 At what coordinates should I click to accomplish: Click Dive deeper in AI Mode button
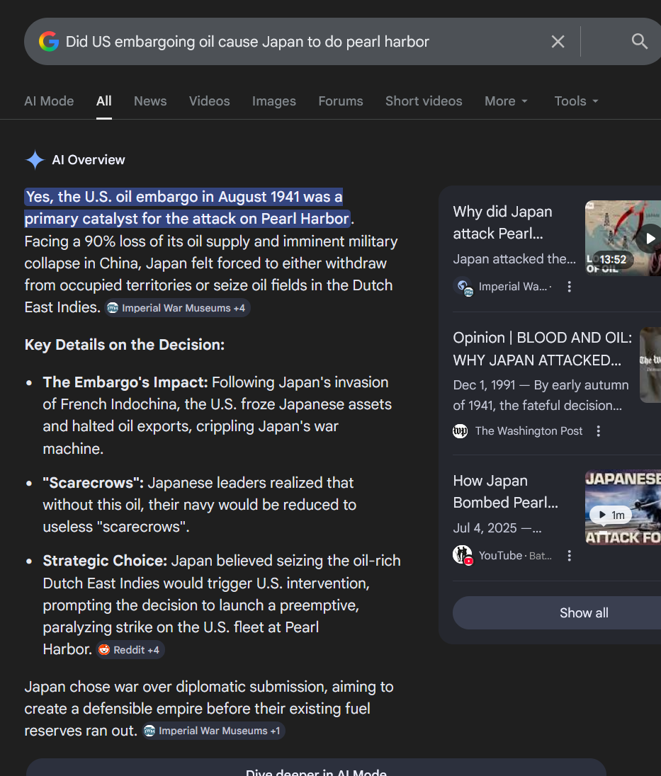tap(316, 768)
